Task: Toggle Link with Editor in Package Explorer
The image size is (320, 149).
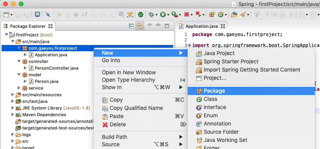Action: [x=139, y=26]
